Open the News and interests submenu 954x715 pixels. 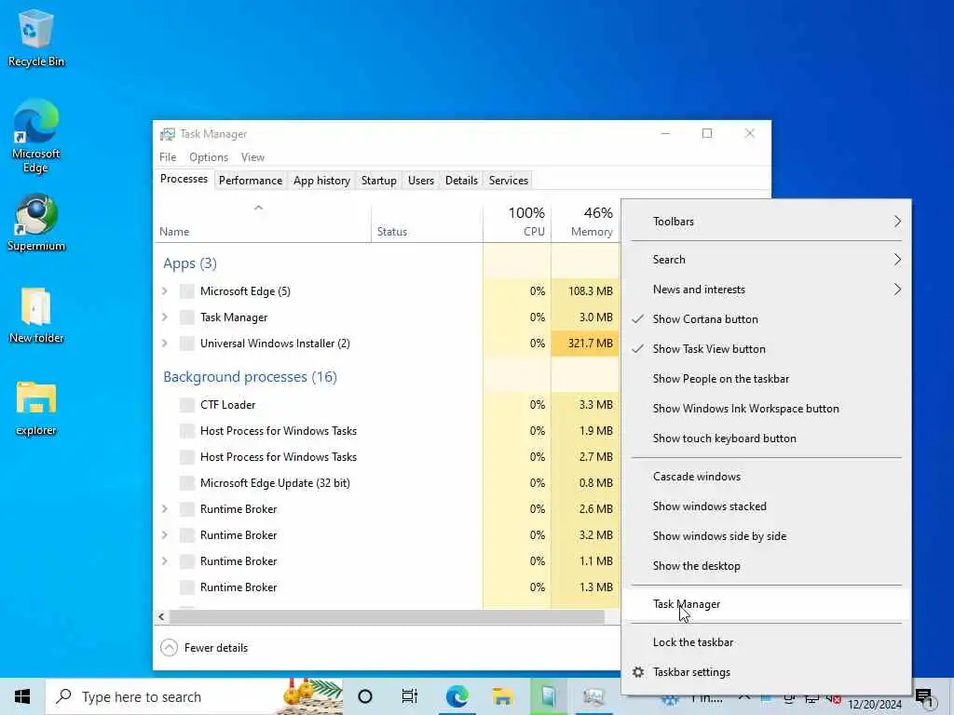pyautogui.click(x=766, y=290)
